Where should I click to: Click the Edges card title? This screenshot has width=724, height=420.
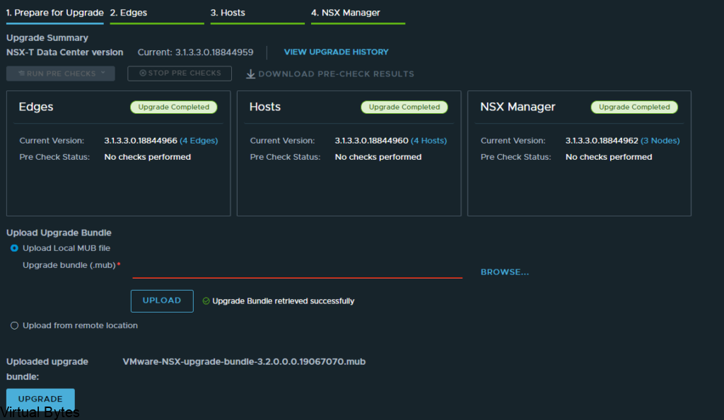36,107
